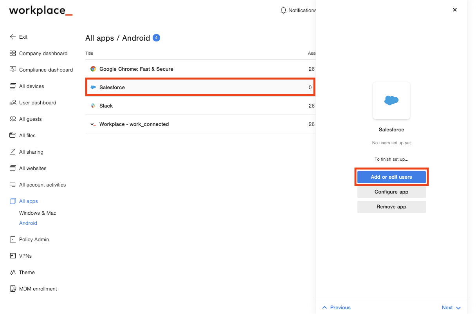Viewport: 476px width, 314px height.
Task: Open the Theme trees icon
Action: (13, 272)
